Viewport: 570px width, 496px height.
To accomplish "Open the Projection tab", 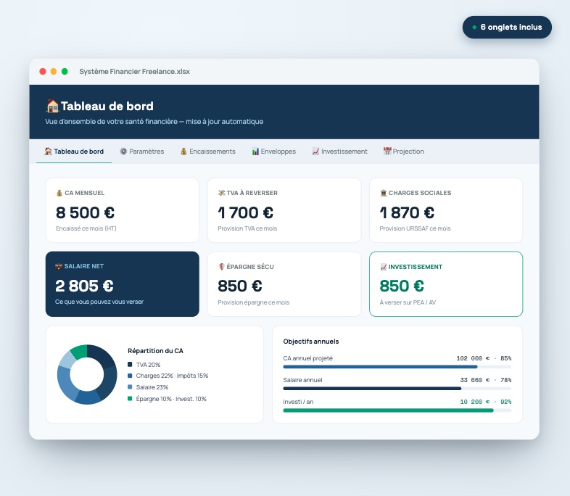I will coord(403,152).
